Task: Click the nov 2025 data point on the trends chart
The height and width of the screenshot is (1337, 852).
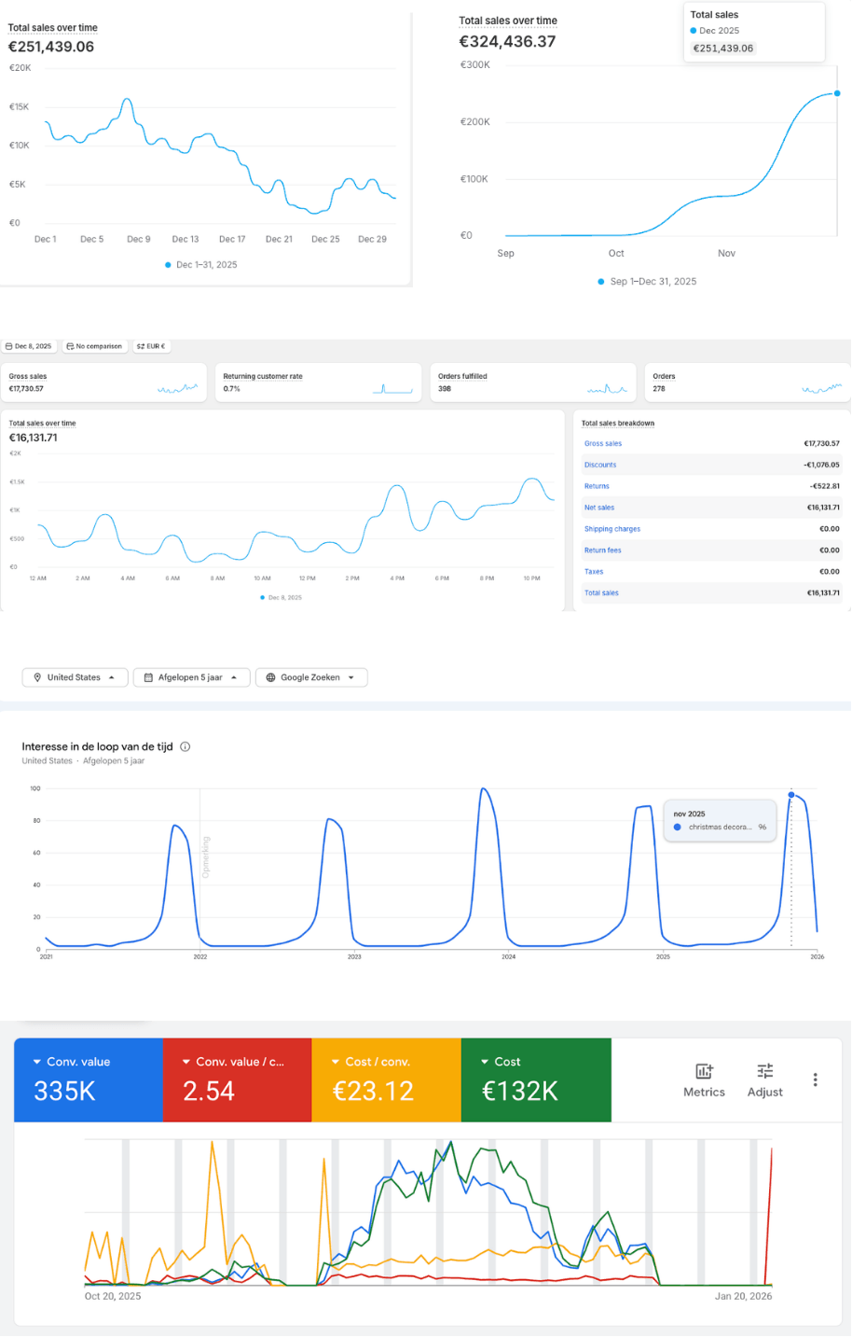Action: (x=791, y=795)
